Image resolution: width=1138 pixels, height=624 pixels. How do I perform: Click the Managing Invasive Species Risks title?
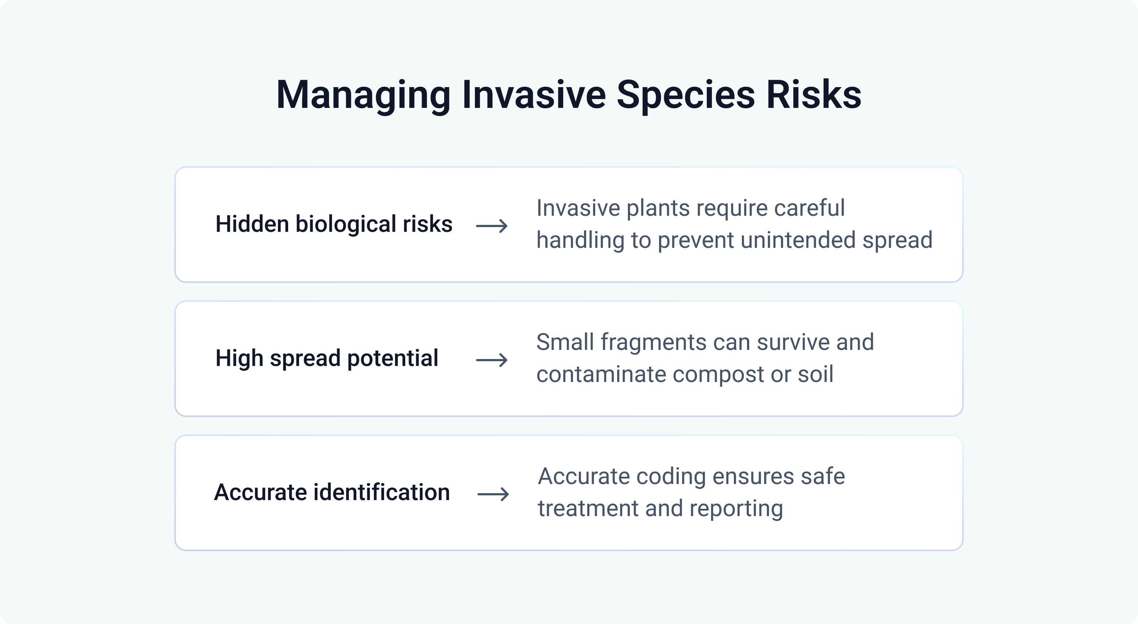pos(569,94)
